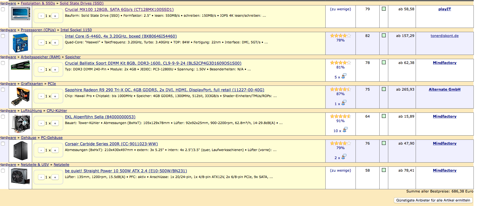Open the EKL Alpenföhn cooler thumbnail
The width and height of the screenshot is (477, 206).
click(x=20, y=124)
